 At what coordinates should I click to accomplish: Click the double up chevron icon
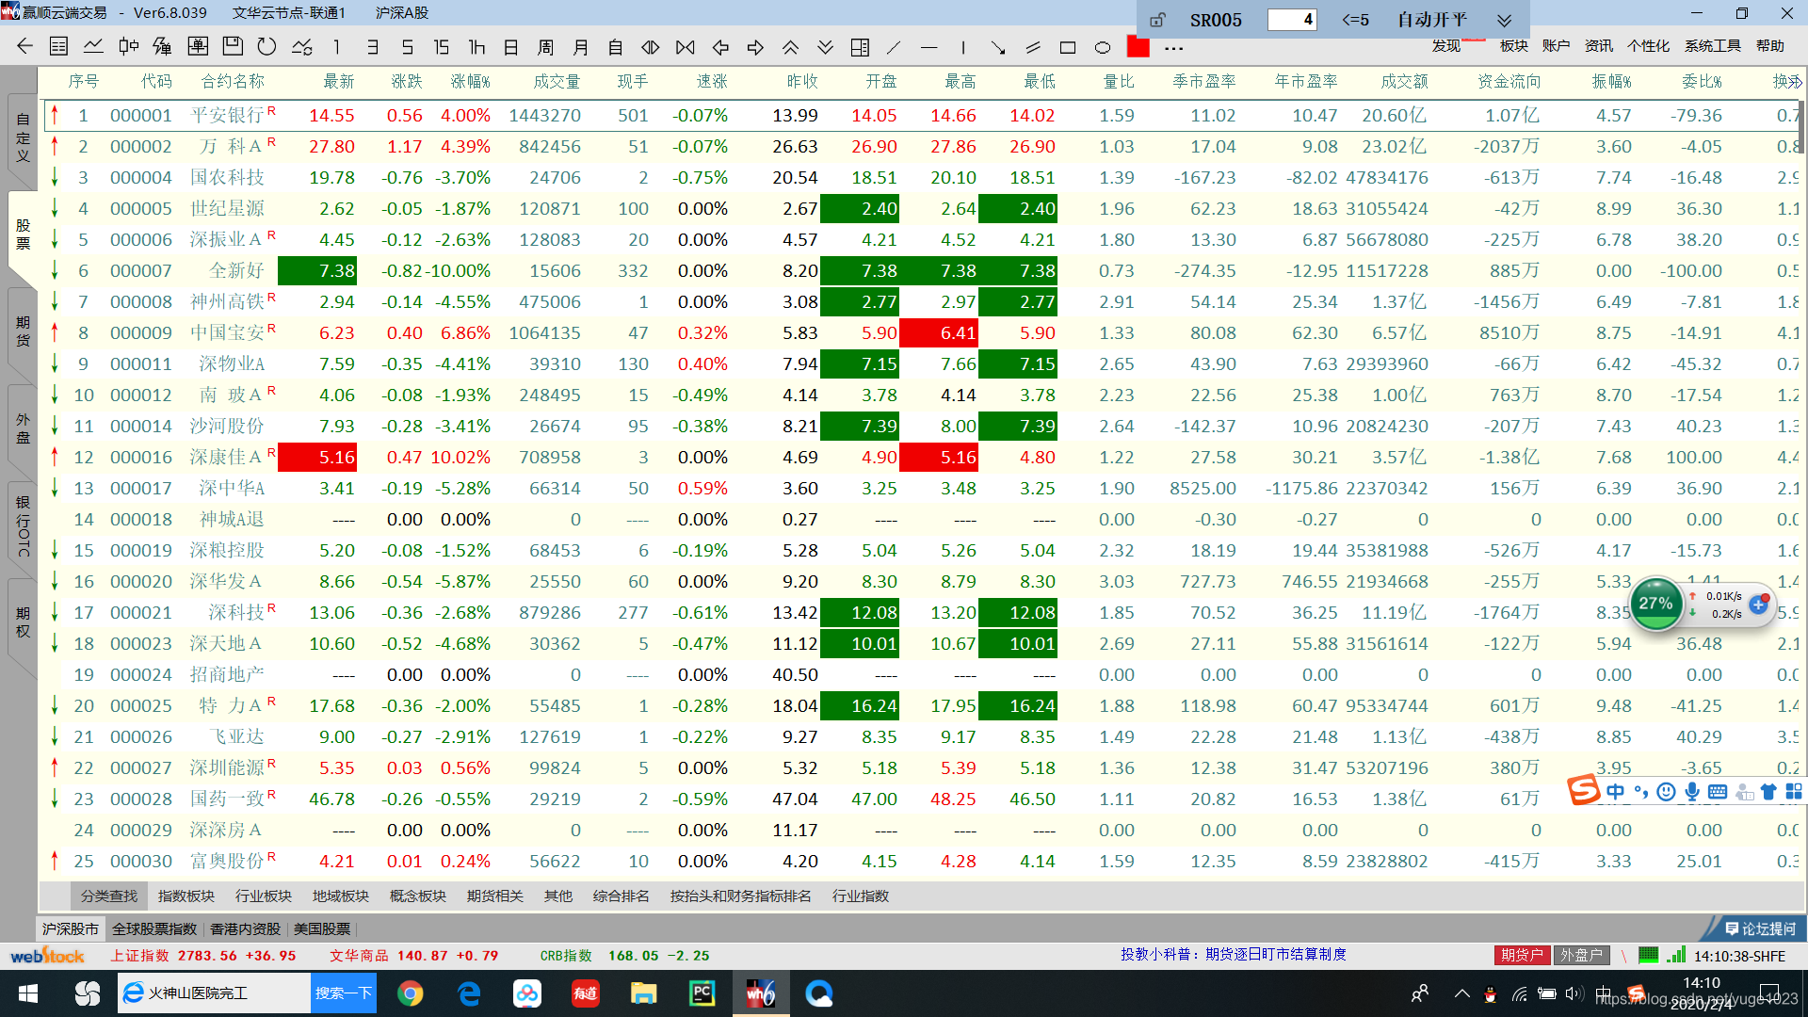(790, 47)
